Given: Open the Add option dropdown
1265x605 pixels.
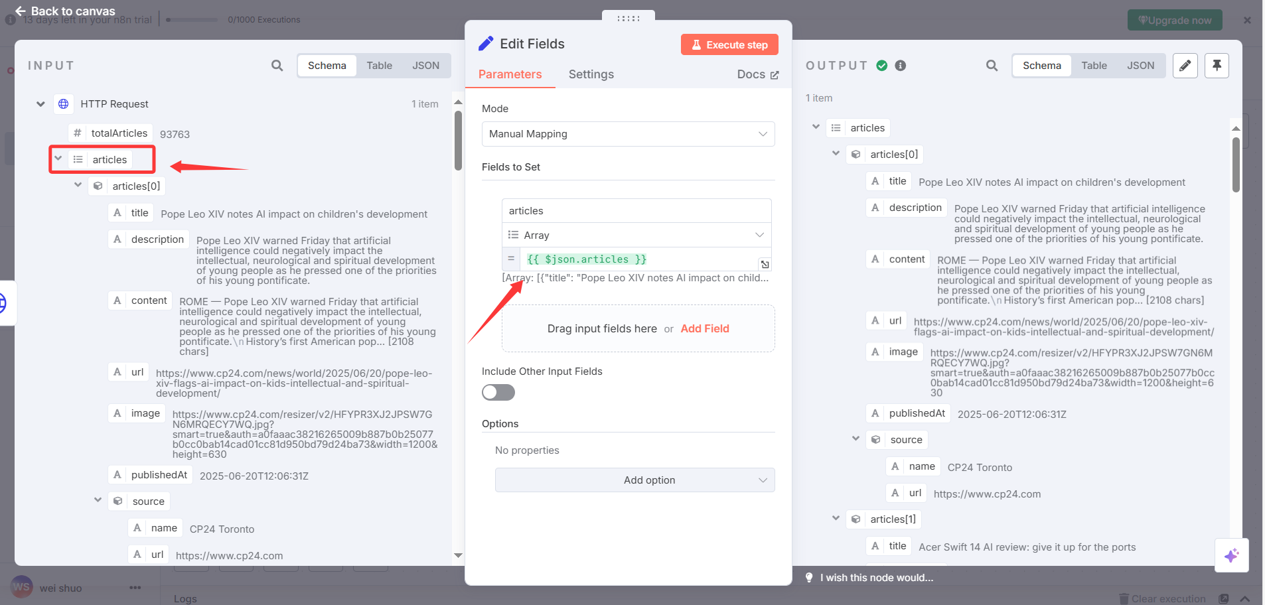Looking at the screenshot, I should [x=634, y=480].
